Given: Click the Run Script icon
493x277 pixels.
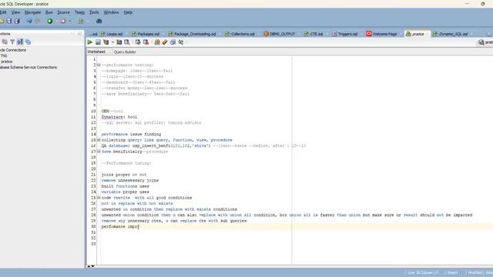Looking at the screenshot, I should (98, 42).
